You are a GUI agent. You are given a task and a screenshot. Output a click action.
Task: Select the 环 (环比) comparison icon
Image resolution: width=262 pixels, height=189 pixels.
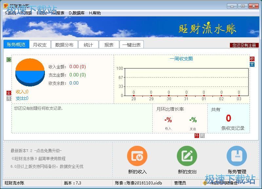[x=197, y=135]
